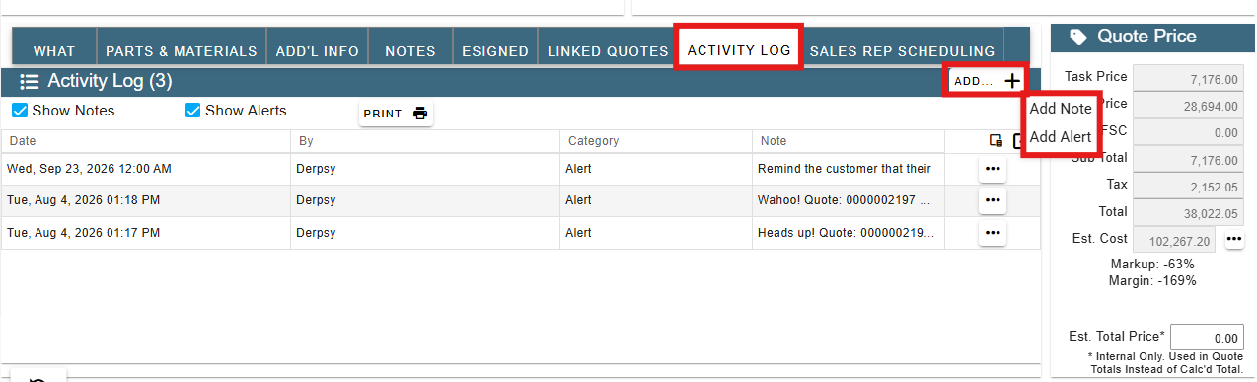
Task: Click the small column layout icon in table header
Action: tap(996, 141)
